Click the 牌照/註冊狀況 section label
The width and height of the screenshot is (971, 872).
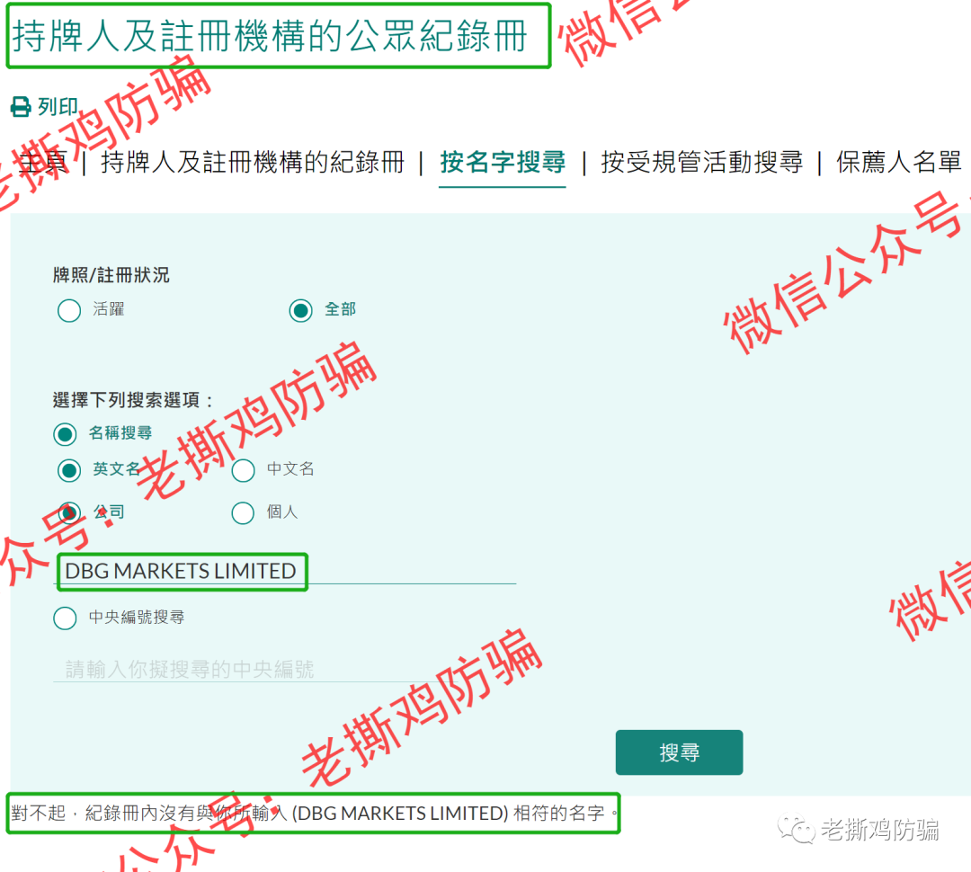click(x=111, y=275)
